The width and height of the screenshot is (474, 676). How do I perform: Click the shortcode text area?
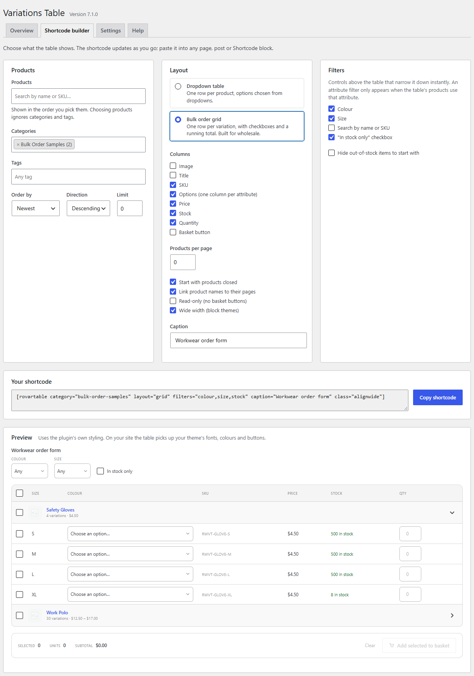210,400
